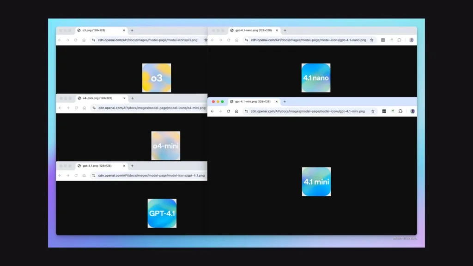The image size is (473, 266).
Task: Go forward in gpt-4.1-mini window
Action: pos(220,111)
